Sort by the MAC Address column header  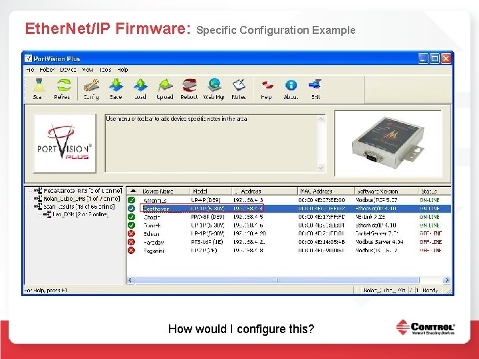tap(325, 191)
